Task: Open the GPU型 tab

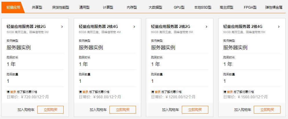Action: click(179, 7)
